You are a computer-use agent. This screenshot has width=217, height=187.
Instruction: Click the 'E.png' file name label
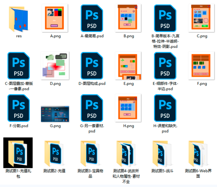click(x=129, y=84)
